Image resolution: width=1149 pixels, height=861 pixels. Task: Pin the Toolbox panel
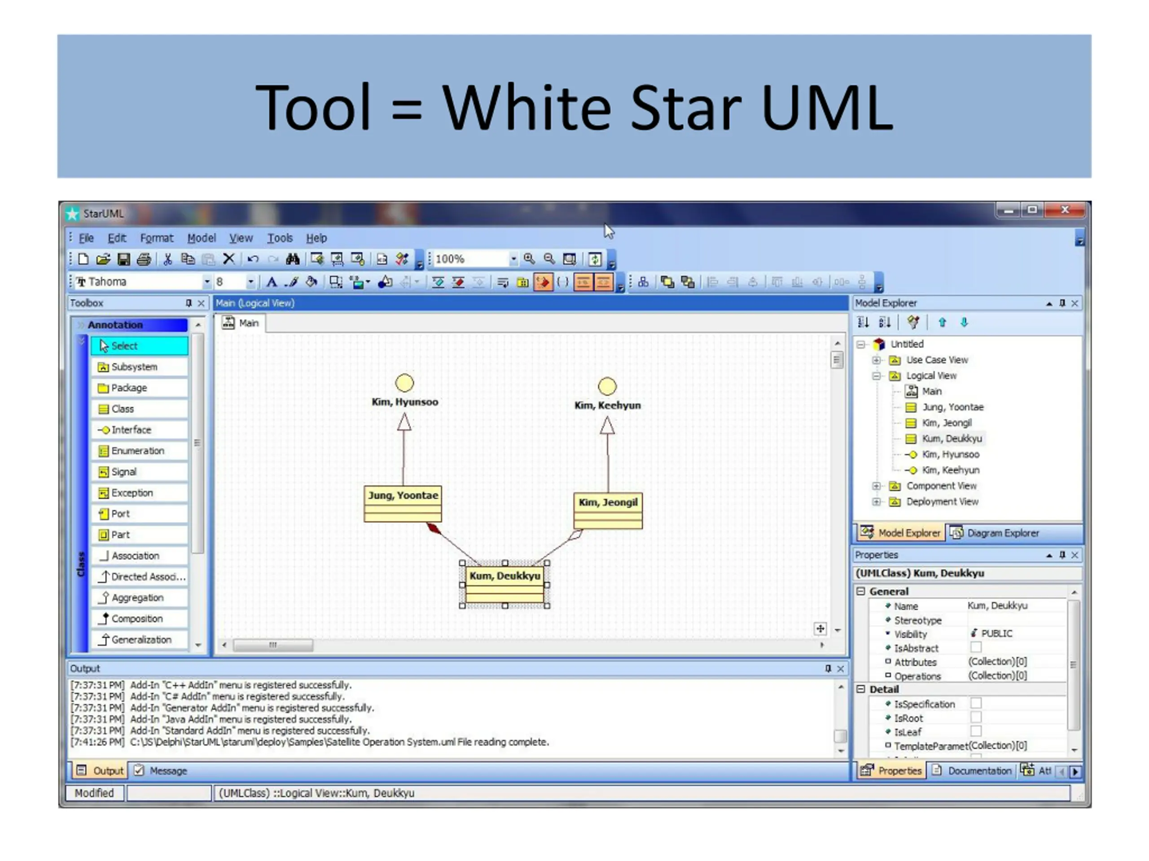pyautogui.click(x=189, y=303)
